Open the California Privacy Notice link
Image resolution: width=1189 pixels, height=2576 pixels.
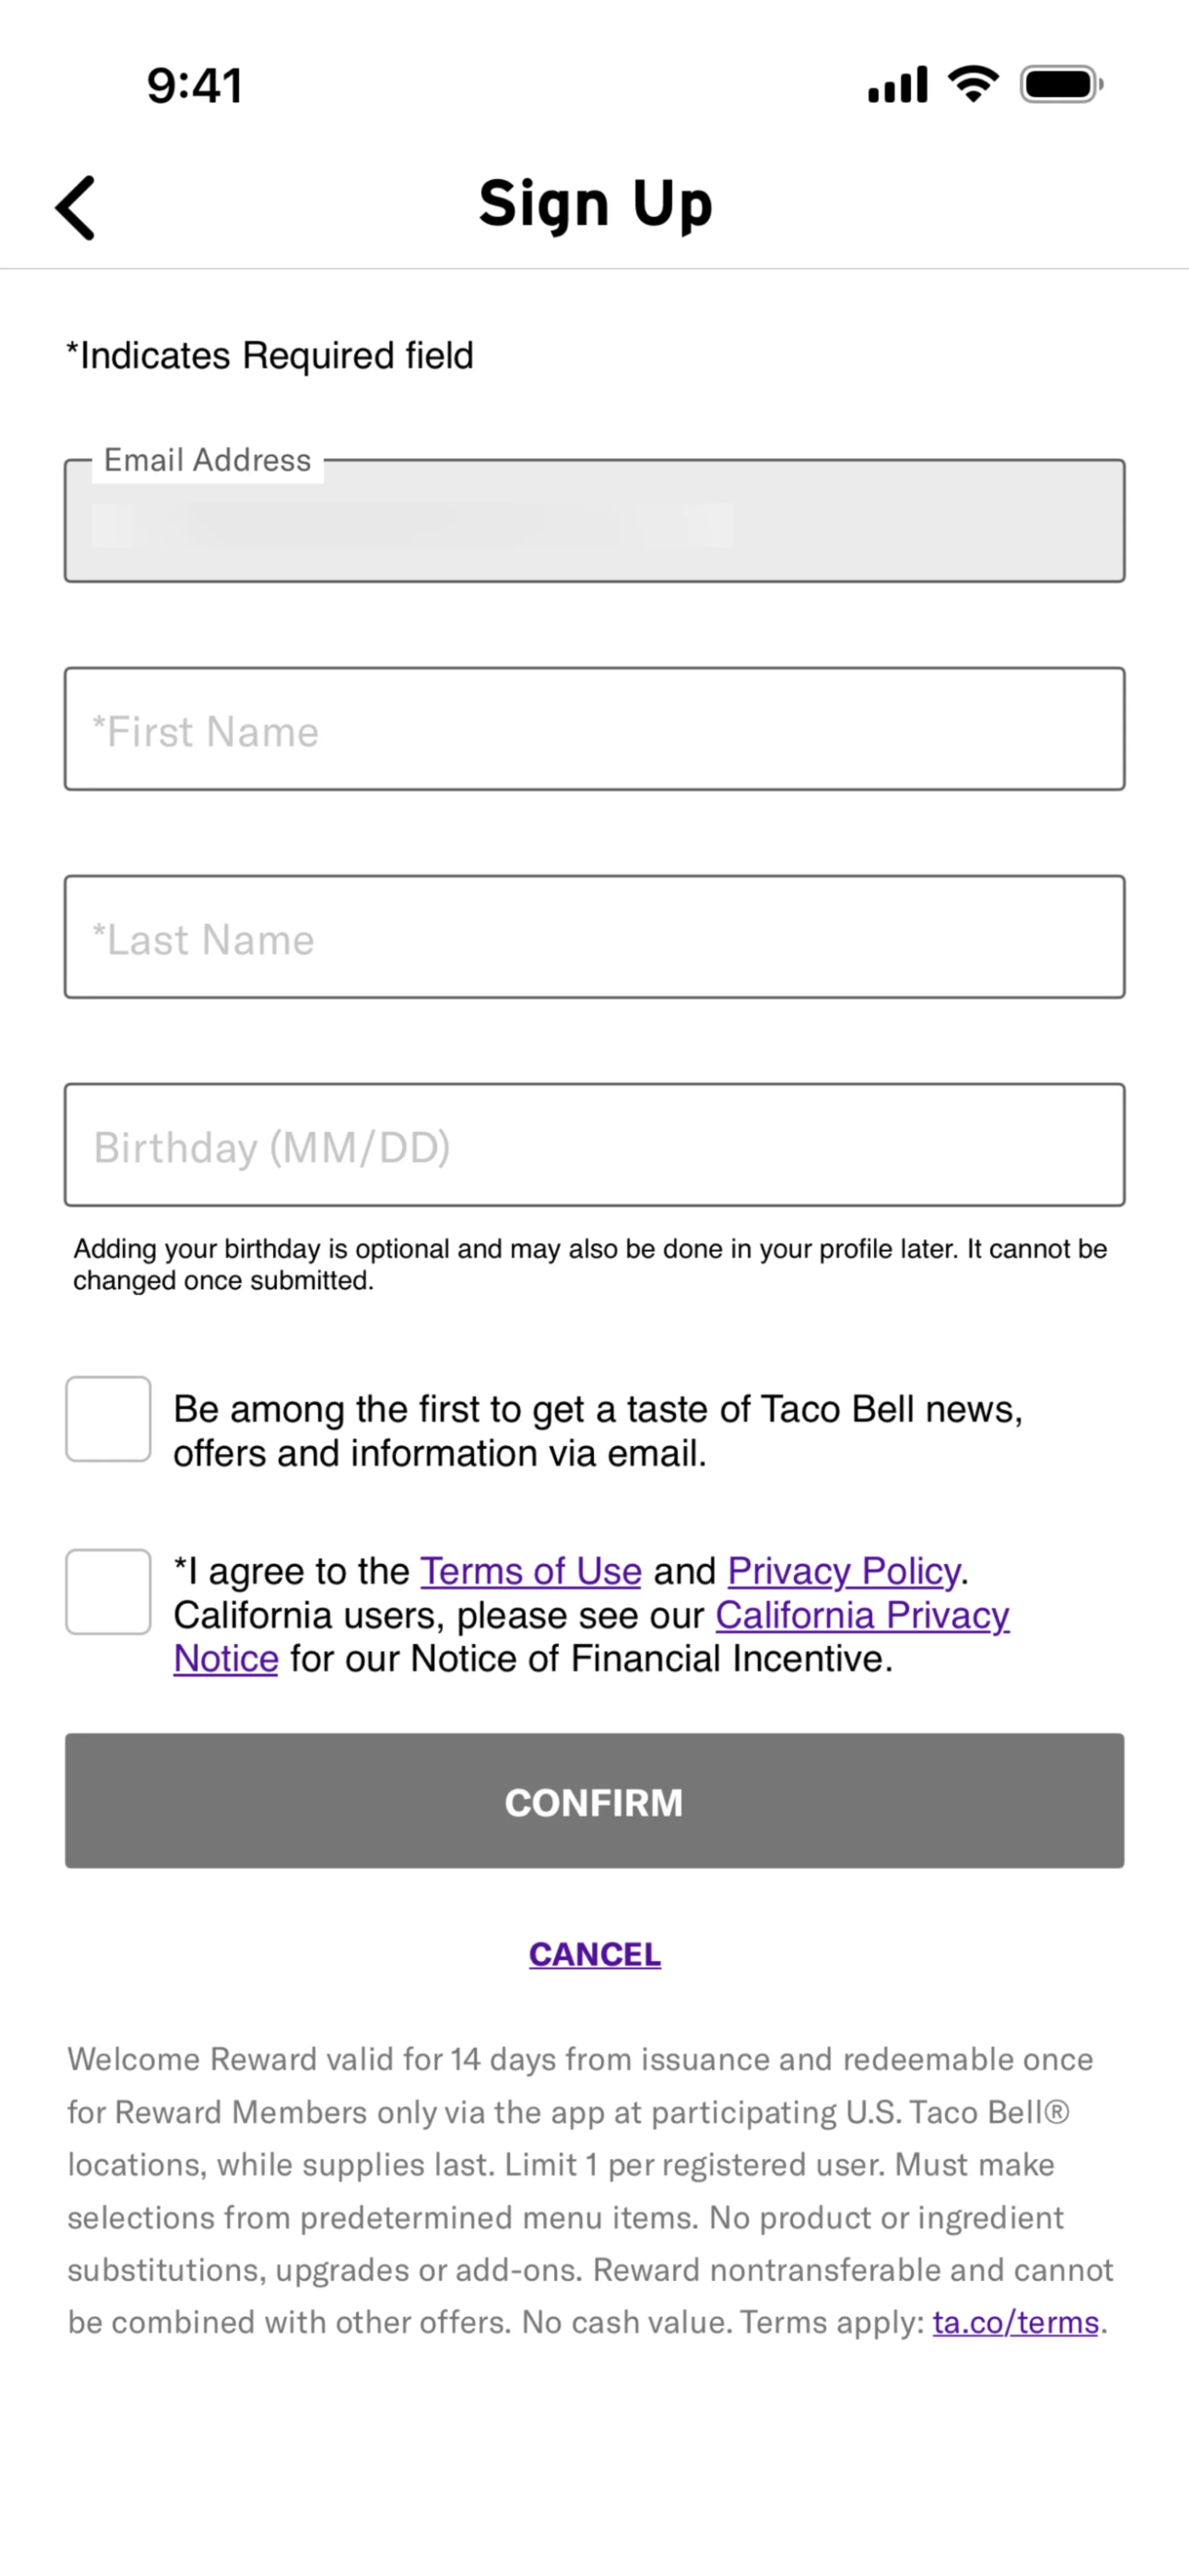coord(861,1615)
